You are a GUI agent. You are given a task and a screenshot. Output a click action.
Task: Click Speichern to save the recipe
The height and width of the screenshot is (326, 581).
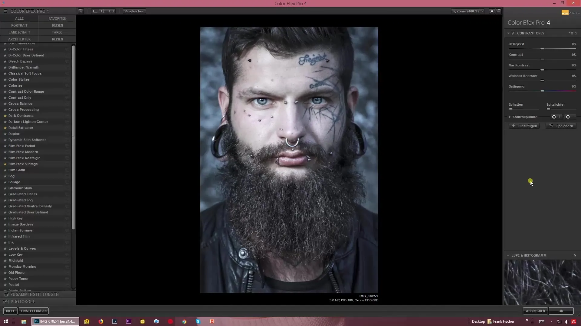(x=561, y=126)
